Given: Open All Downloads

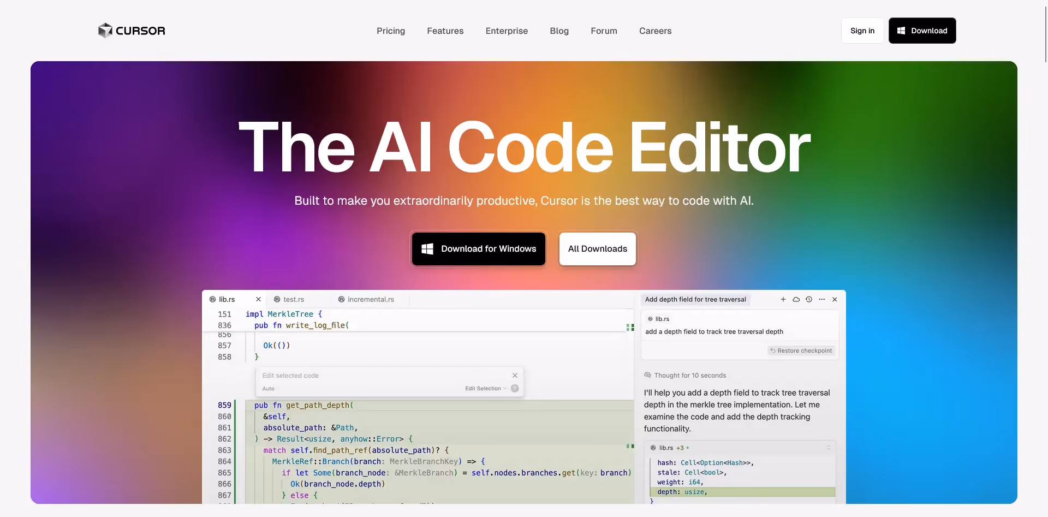Looking at the screenshot, I should (598, 249).
